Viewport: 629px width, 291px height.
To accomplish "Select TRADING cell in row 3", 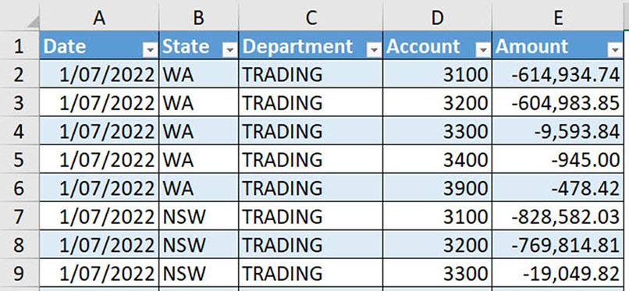I will [311, 103].
